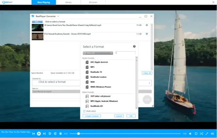Select AAC (Apple devices) audio format icon
This screenshot has height=138, width=217.
coord(87,62)
